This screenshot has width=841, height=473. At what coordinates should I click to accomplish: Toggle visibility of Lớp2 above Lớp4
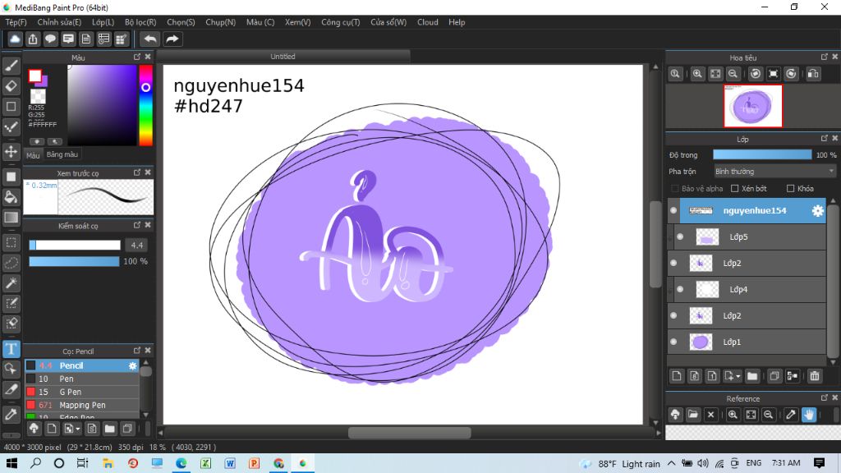point(673,264)
